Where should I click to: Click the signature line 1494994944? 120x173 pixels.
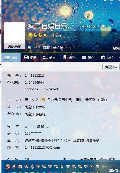click(34, 82)
